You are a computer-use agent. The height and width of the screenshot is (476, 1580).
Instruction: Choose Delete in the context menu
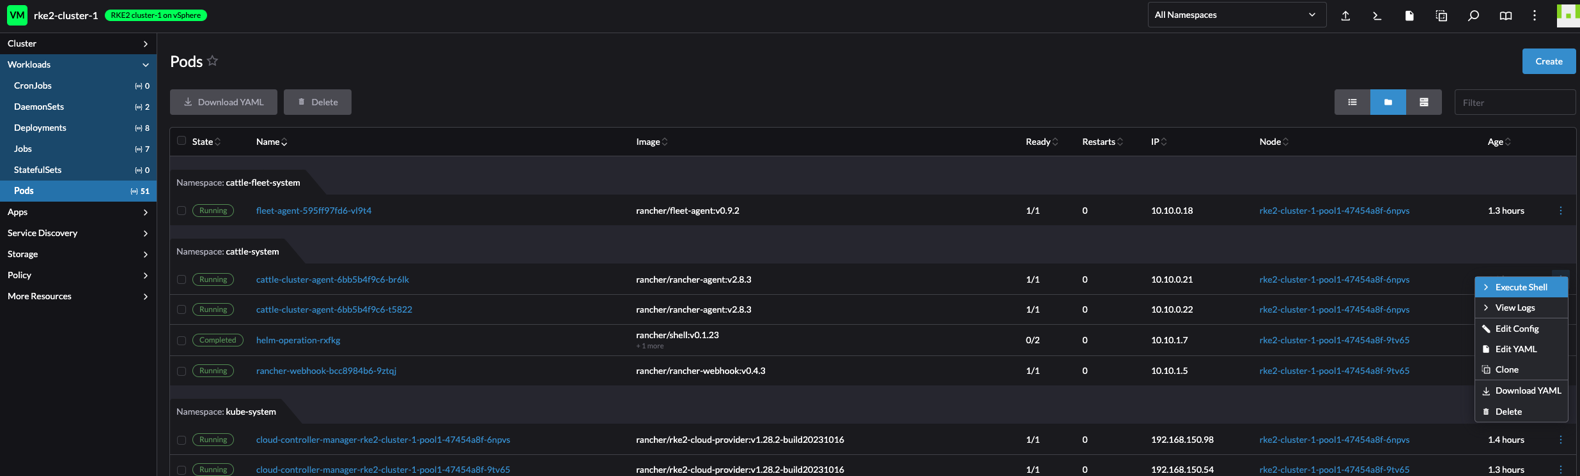click(1521, 412)
